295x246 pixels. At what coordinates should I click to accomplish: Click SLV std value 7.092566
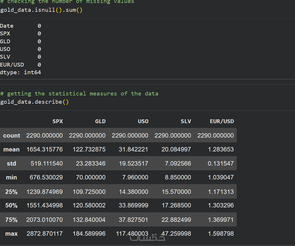tap(178, 164)
